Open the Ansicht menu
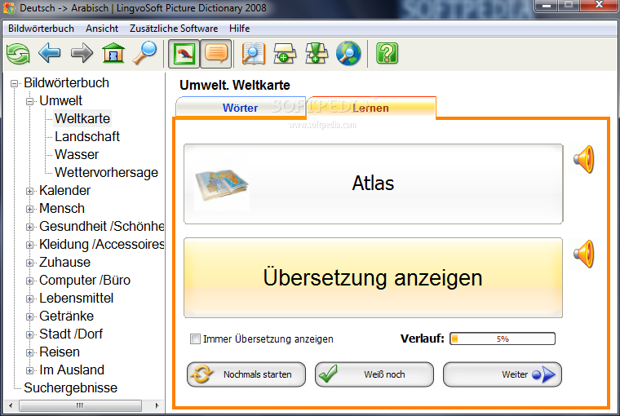 [x=102, y=29]
